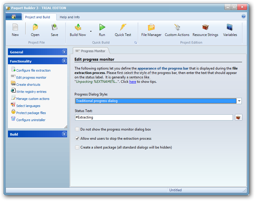This screenshot has width=255, height=201.
Task: Click Untitled in the status bar
Action: click(175, 190)
